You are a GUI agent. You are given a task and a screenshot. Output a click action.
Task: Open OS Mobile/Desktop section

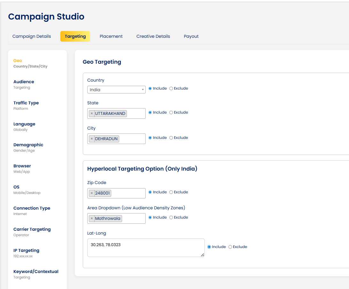point(27,190)
